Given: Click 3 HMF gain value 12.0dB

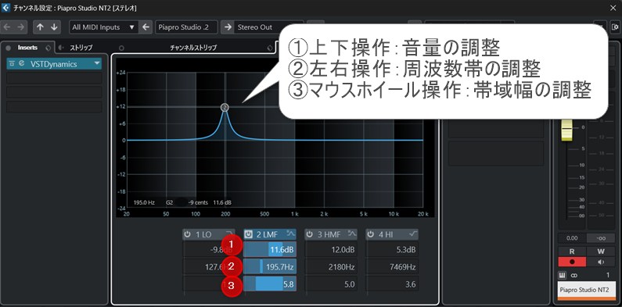Looking at the screenshot, I should (x=331, y=249).
